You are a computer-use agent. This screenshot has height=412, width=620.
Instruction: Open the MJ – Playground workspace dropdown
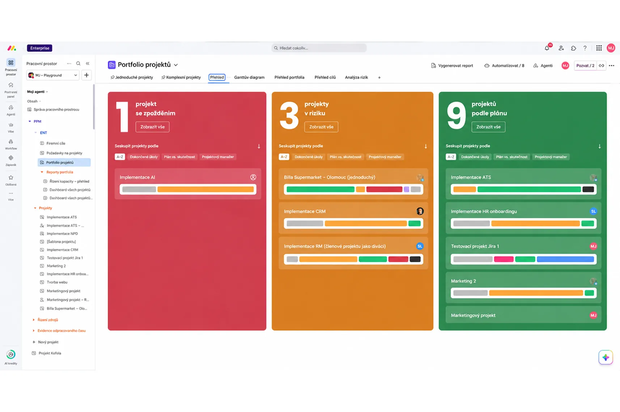click(x=53, y=75)
